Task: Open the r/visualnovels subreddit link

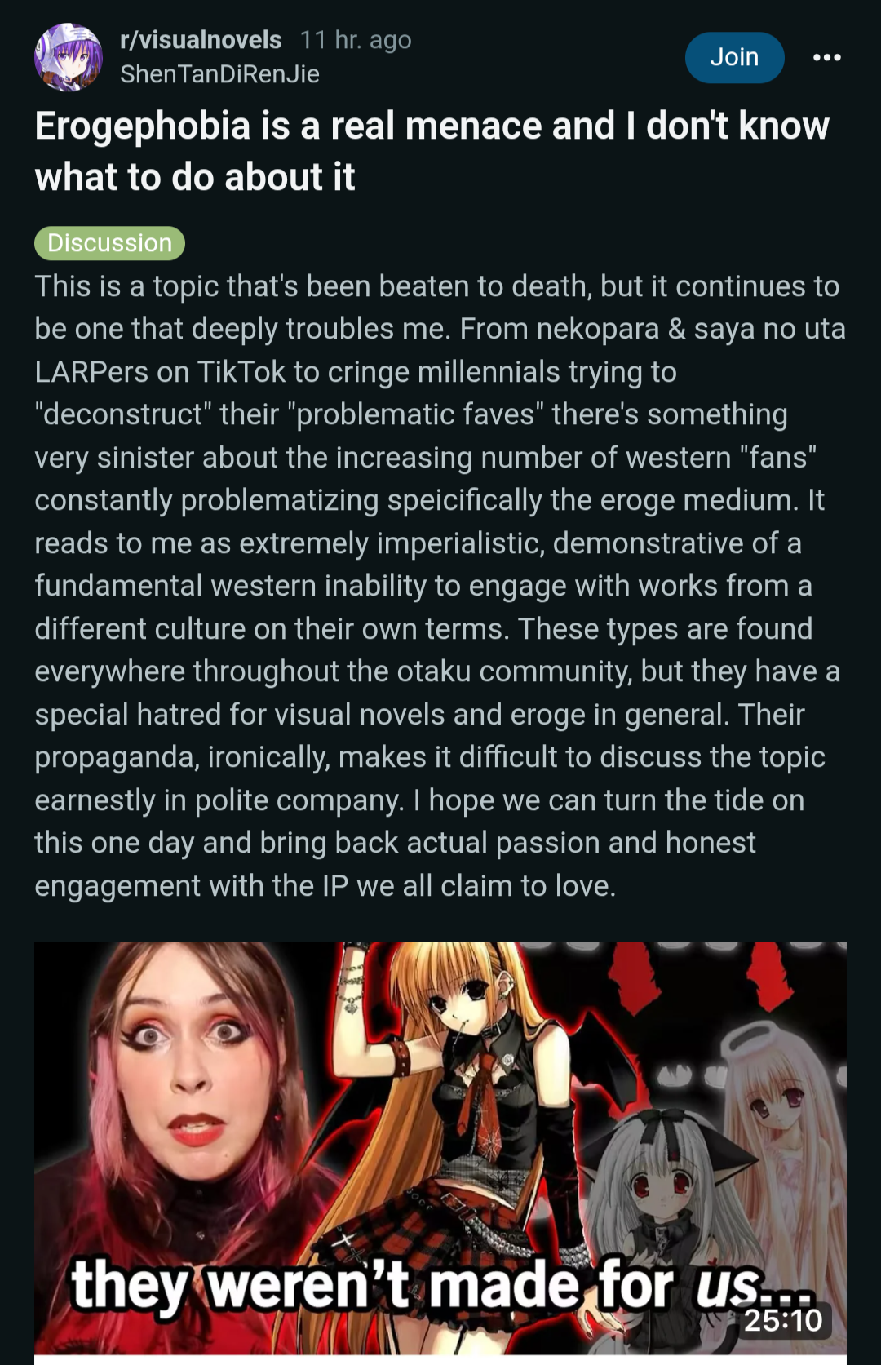Action: 201,39
